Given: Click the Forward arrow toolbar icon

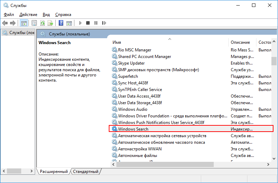Looking at the screenshot, I should [x=13, y=23].
